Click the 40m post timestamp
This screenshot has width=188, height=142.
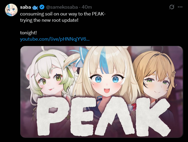(87, 7)
